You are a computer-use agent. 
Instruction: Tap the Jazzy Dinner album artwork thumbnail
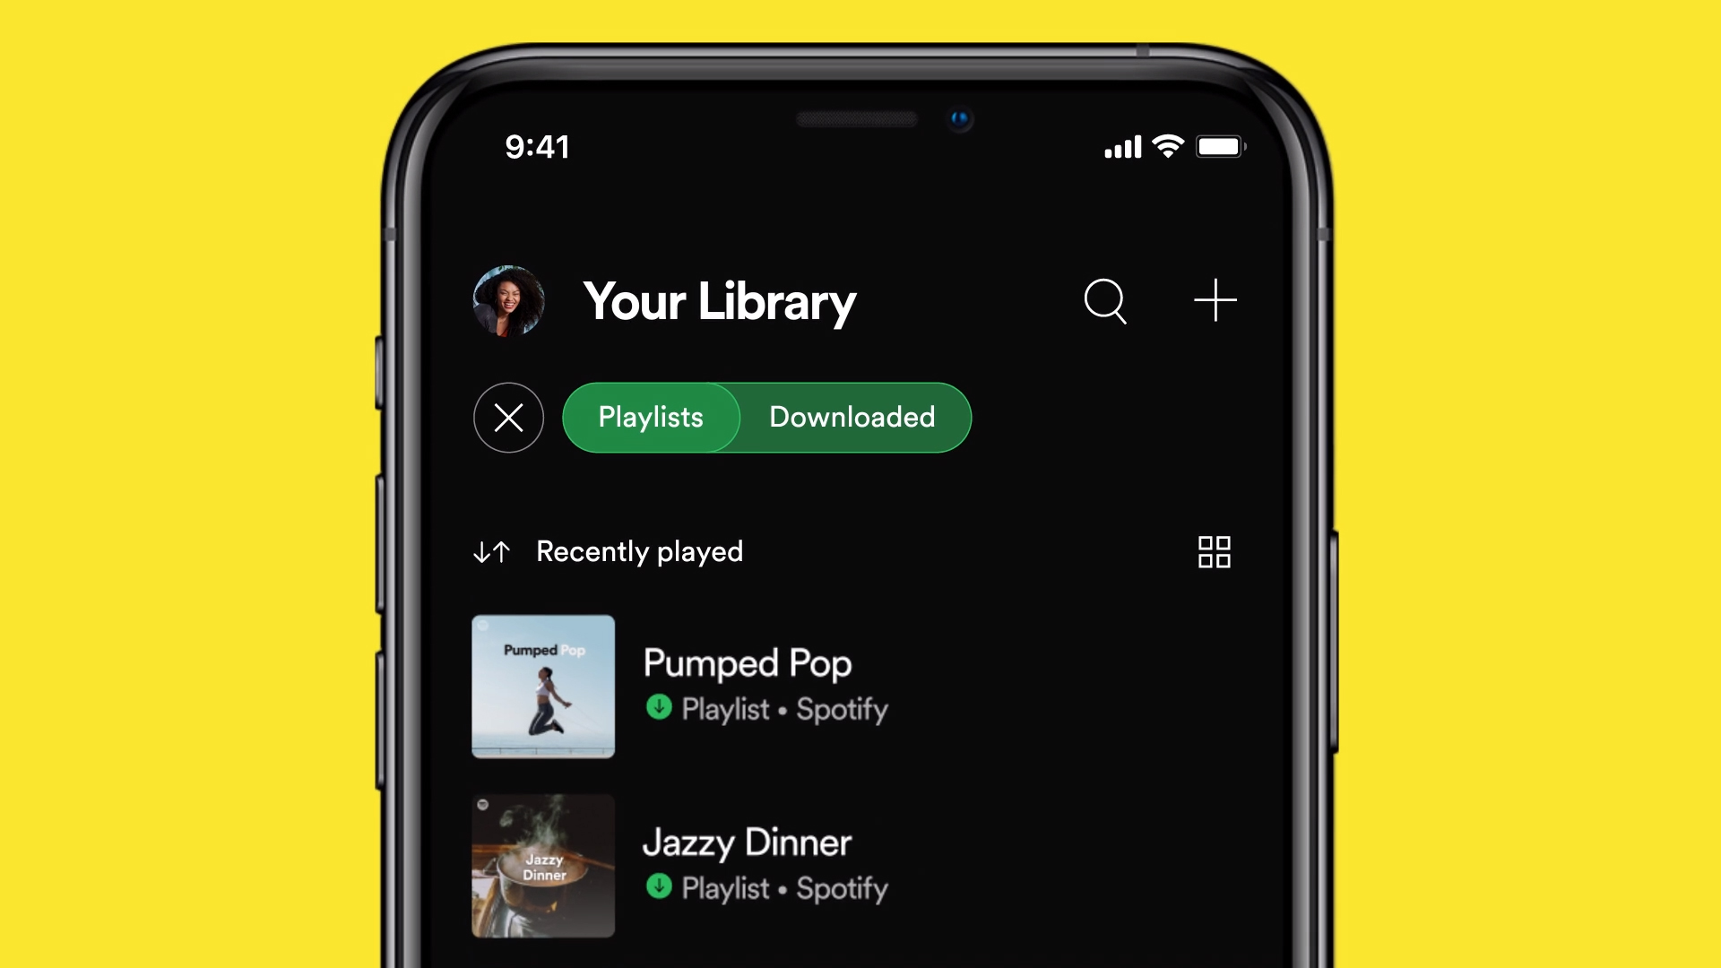[x=542, y=863]
